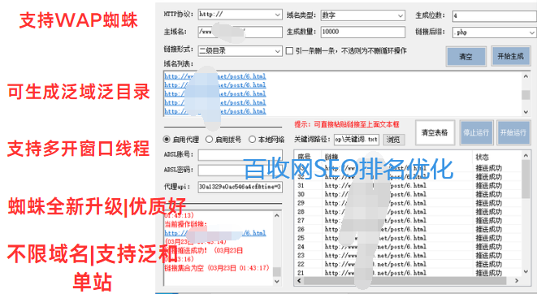Click the 链接 column header
The image size is (537, 294).
coord(396,157)
